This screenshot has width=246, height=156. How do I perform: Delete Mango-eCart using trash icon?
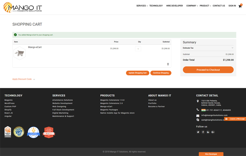click(168, 64)
